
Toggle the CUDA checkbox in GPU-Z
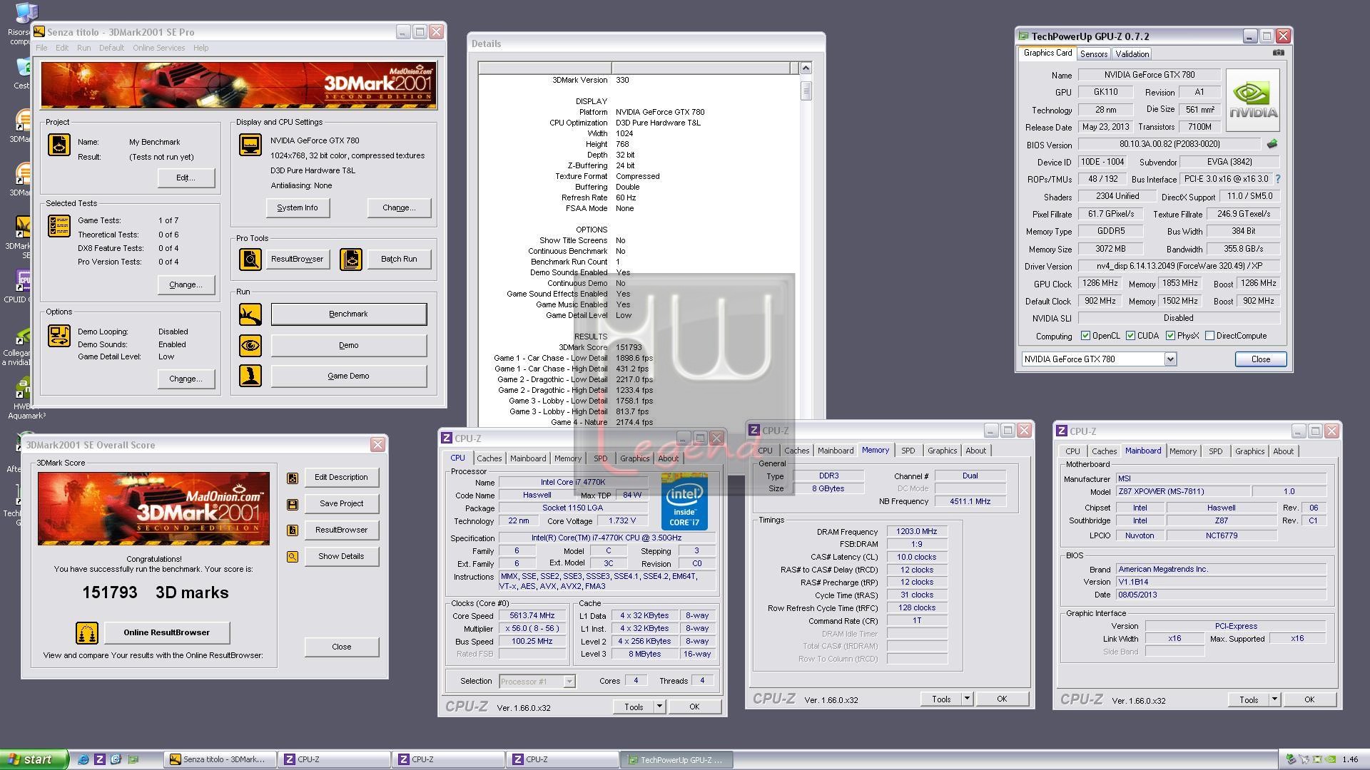pos(1130,336)
